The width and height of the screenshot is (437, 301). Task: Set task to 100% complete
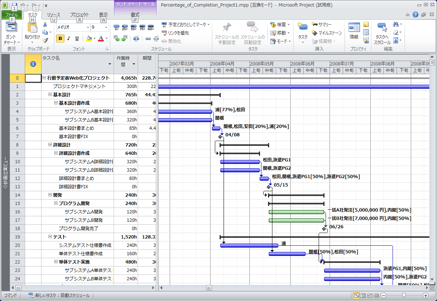coord(150,27)
